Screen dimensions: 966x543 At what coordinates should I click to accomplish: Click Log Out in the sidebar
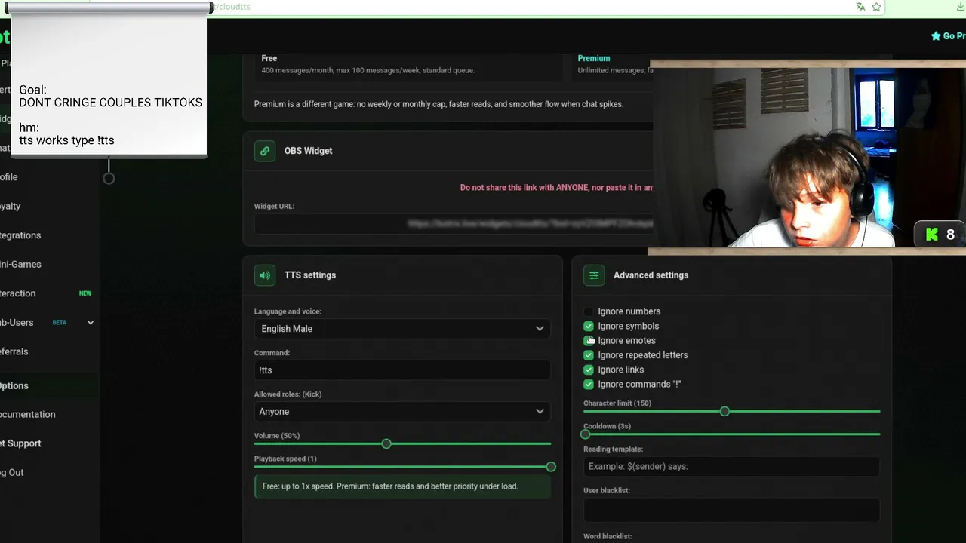(12, 472)
